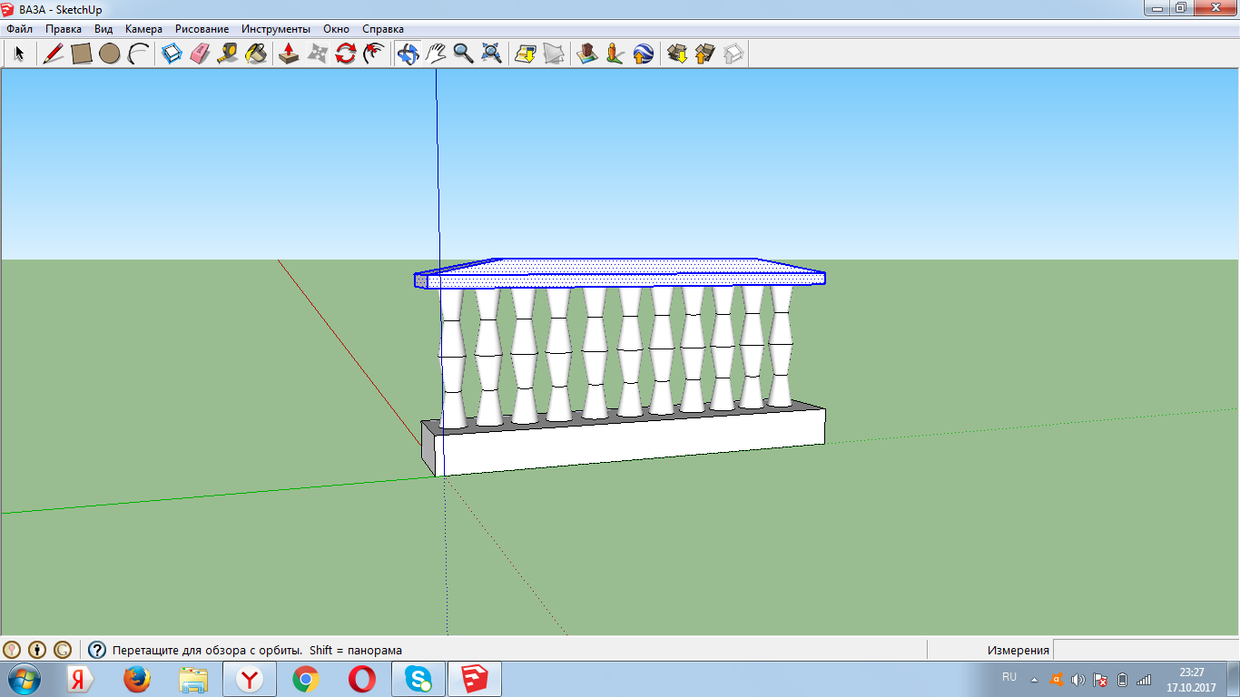1240x697 pixels.
Task: Open the Файл menu
Action: pos(19,29)
